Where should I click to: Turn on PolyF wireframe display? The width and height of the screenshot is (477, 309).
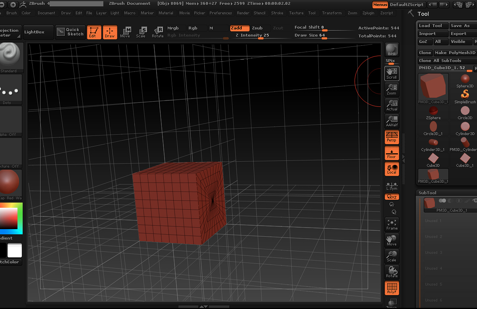392,288
